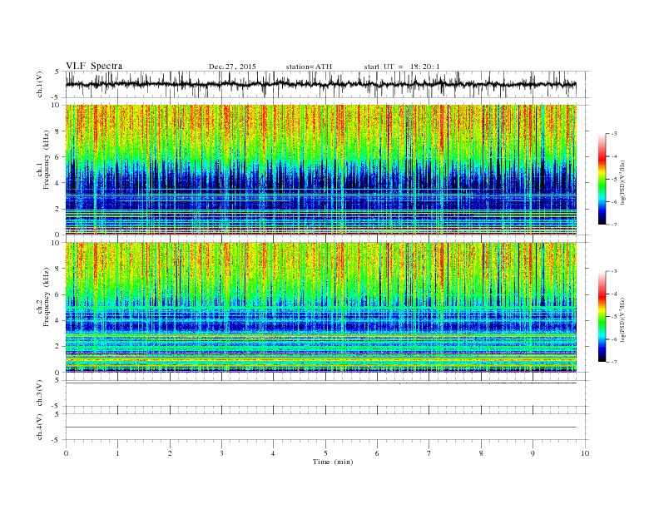The height and width of the screenshot is (509, 659).
Task: Click the ch.2 color bar log(PSD) label
Action: tap(623, 319)
